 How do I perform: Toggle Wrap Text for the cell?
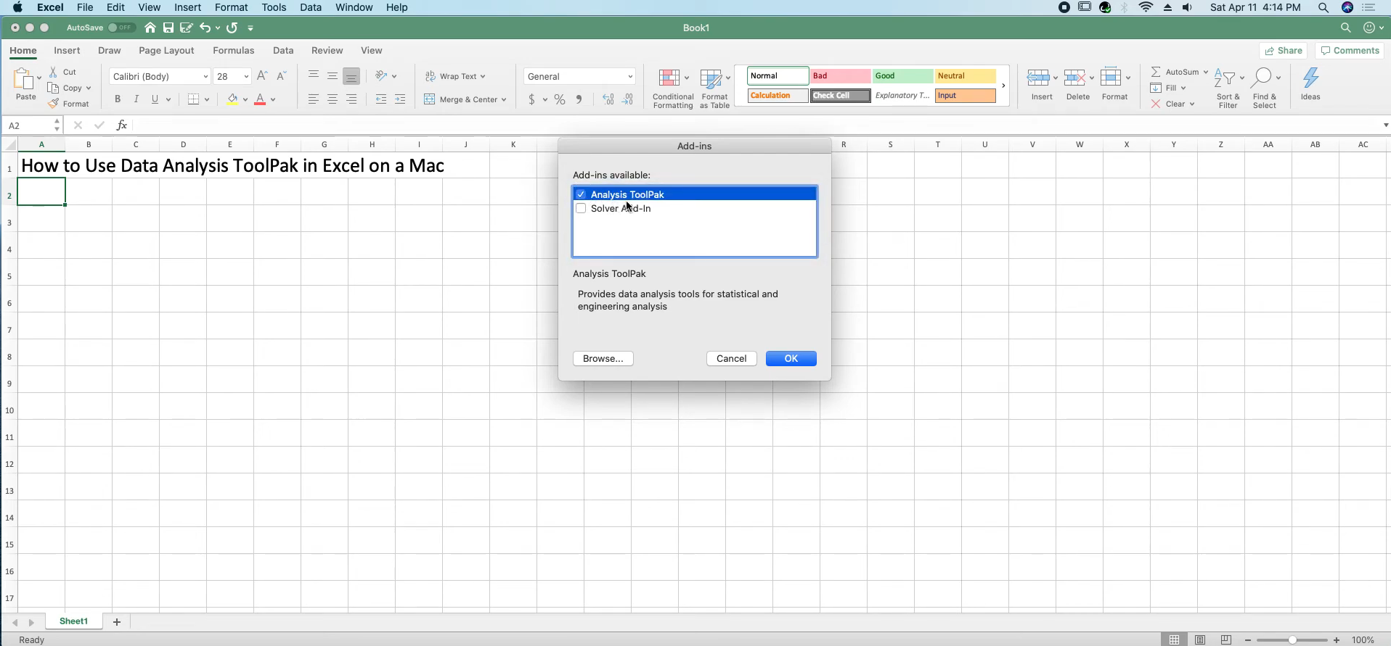pyautogui.click(x=455, y=76)
